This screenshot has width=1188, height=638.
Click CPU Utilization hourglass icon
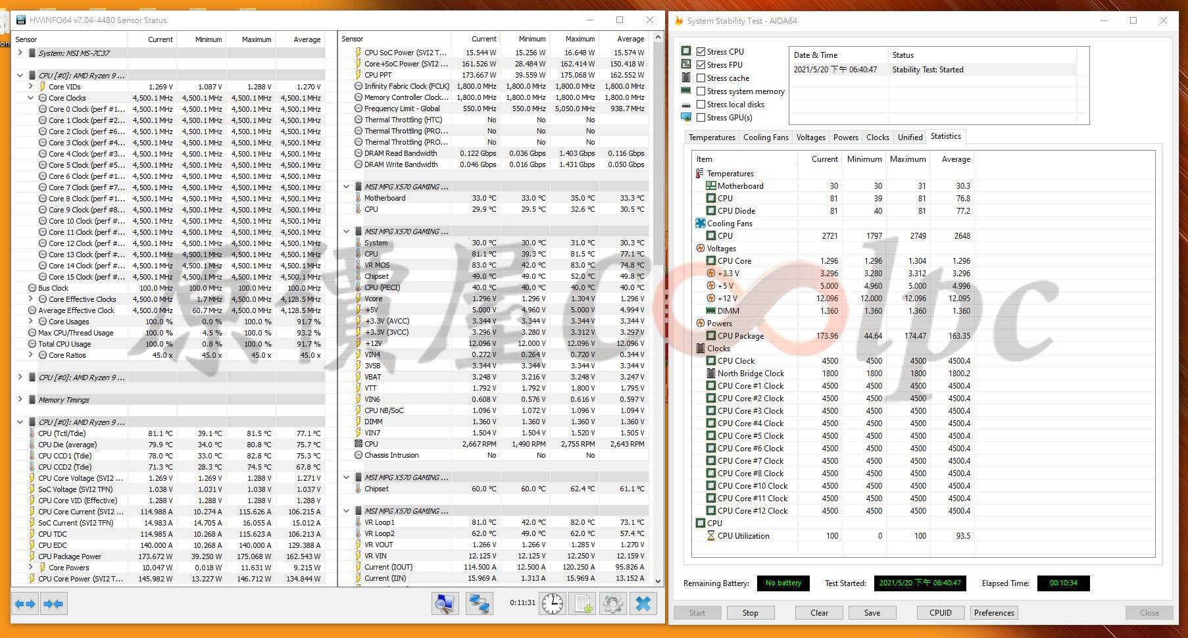pos(710,536)
